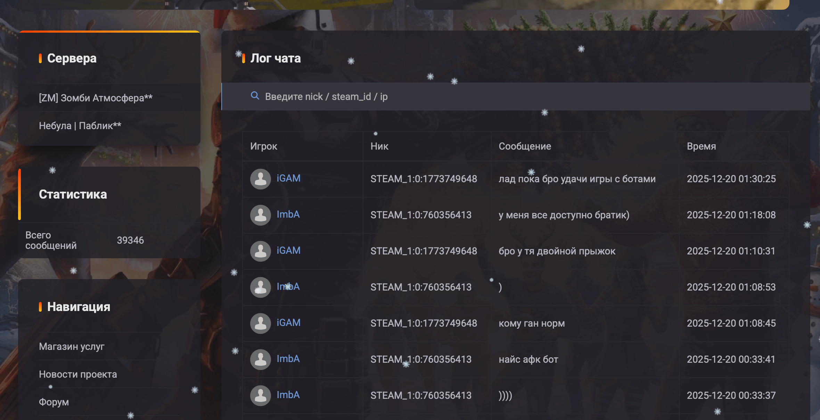Image resolution: width=820 pixels, height=420 pixels.
Task: Click the iGAM nickname link in the first row
Action: 288,178
